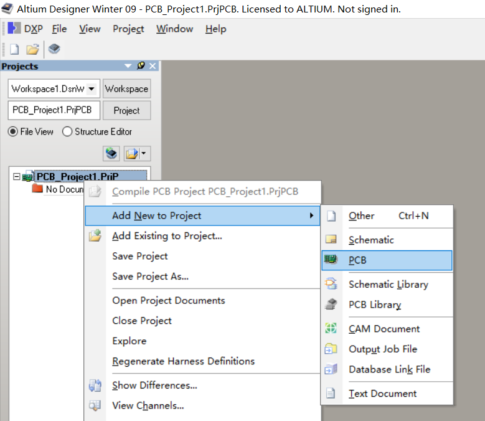Click the Add Existing folder icon

point(95,235)
